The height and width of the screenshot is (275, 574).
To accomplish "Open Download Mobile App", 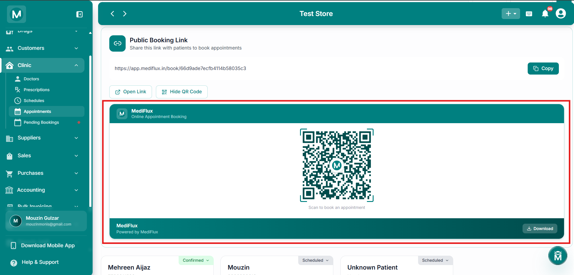I will [46, 246].
